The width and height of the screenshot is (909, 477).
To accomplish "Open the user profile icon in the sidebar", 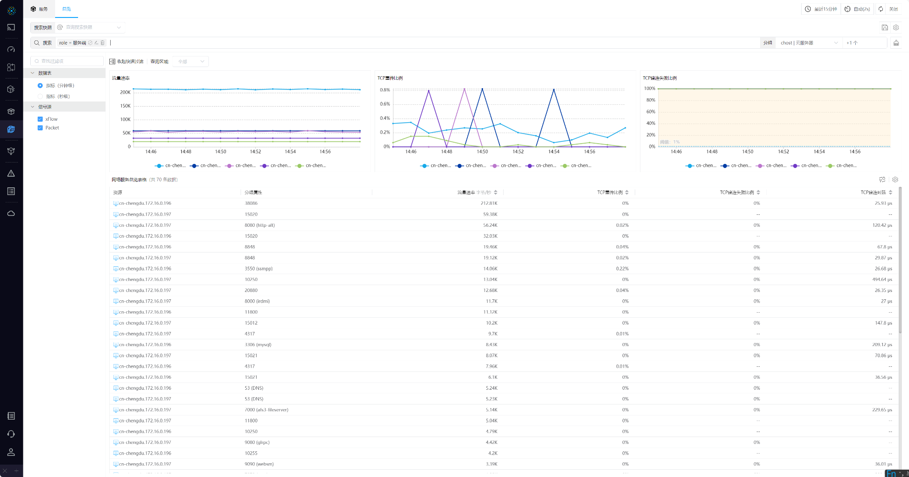I will [11, 452].
